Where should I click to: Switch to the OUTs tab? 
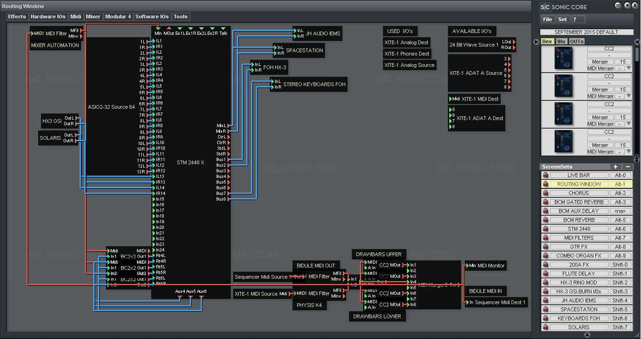[577, 41]
